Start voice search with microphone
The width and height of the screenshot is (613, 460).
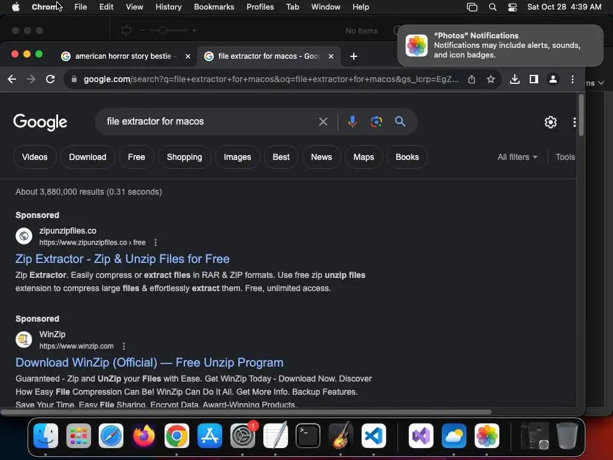(x=352, y=122)
